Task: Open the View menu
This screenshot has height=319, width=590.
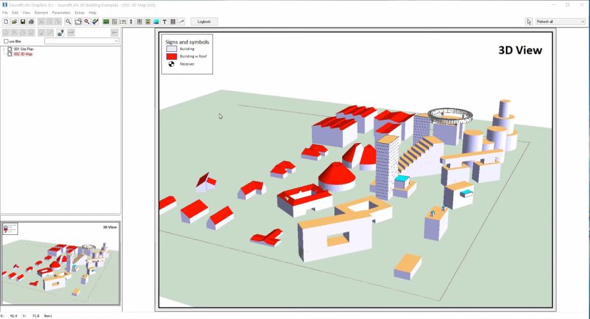Action: 26,12
